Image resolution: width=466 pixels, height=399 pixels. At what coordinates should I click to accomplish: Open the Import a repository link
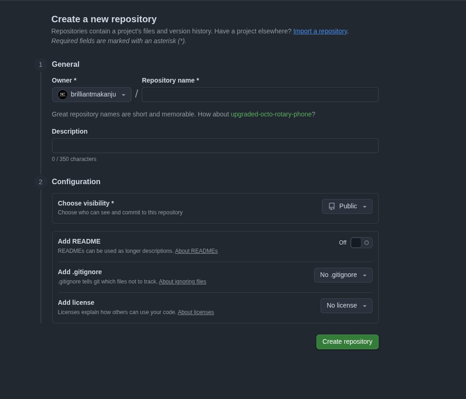pos(320,31)
